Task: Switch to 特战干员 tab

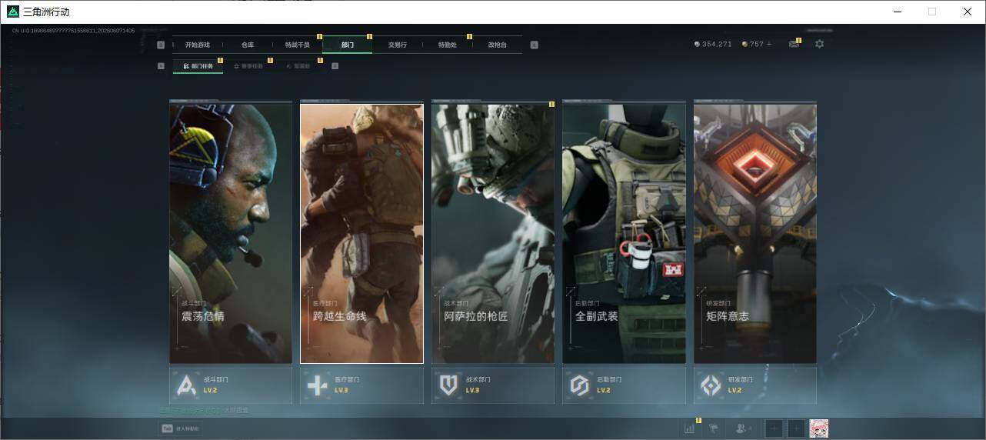Action: 298,45
